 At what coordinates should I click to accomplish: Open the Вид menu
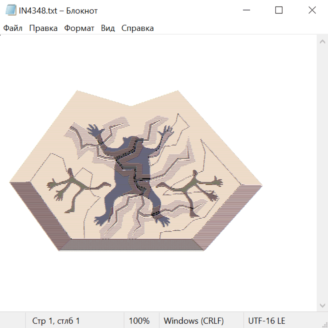click(x=108, y=28)
